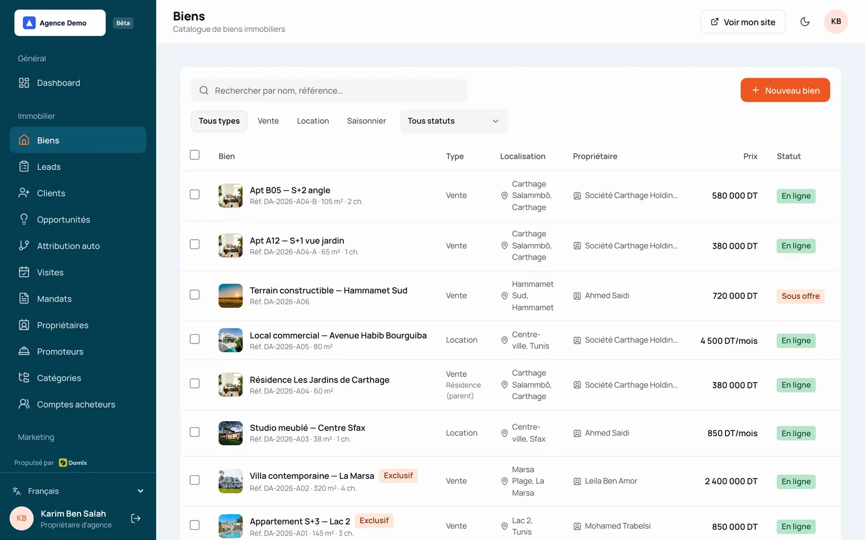Select the Location filter tab

[313, 121]
